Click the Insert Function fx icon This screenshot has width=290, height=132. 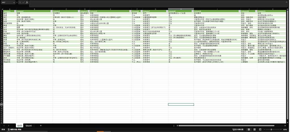pos(27,2)
